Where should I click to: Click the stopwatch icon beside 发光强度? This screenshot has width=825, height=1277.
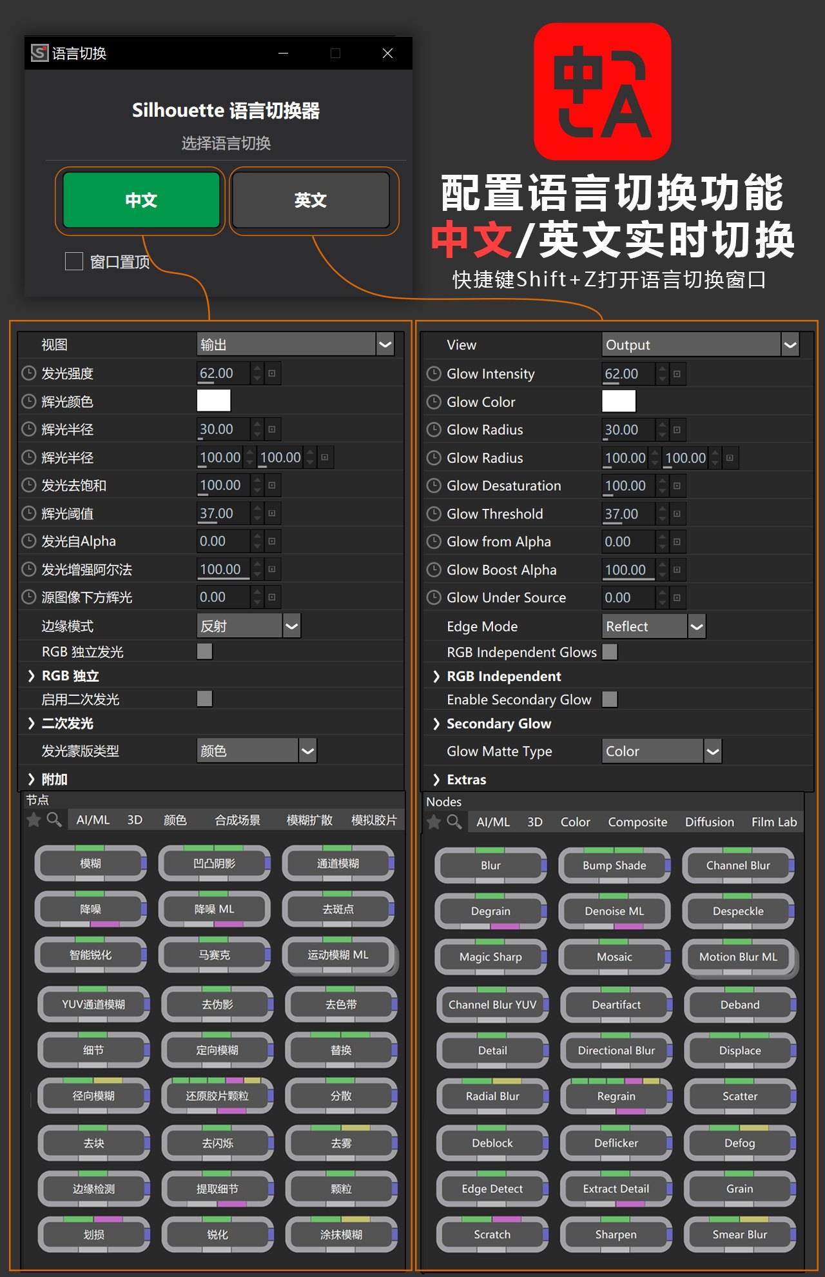28,373
